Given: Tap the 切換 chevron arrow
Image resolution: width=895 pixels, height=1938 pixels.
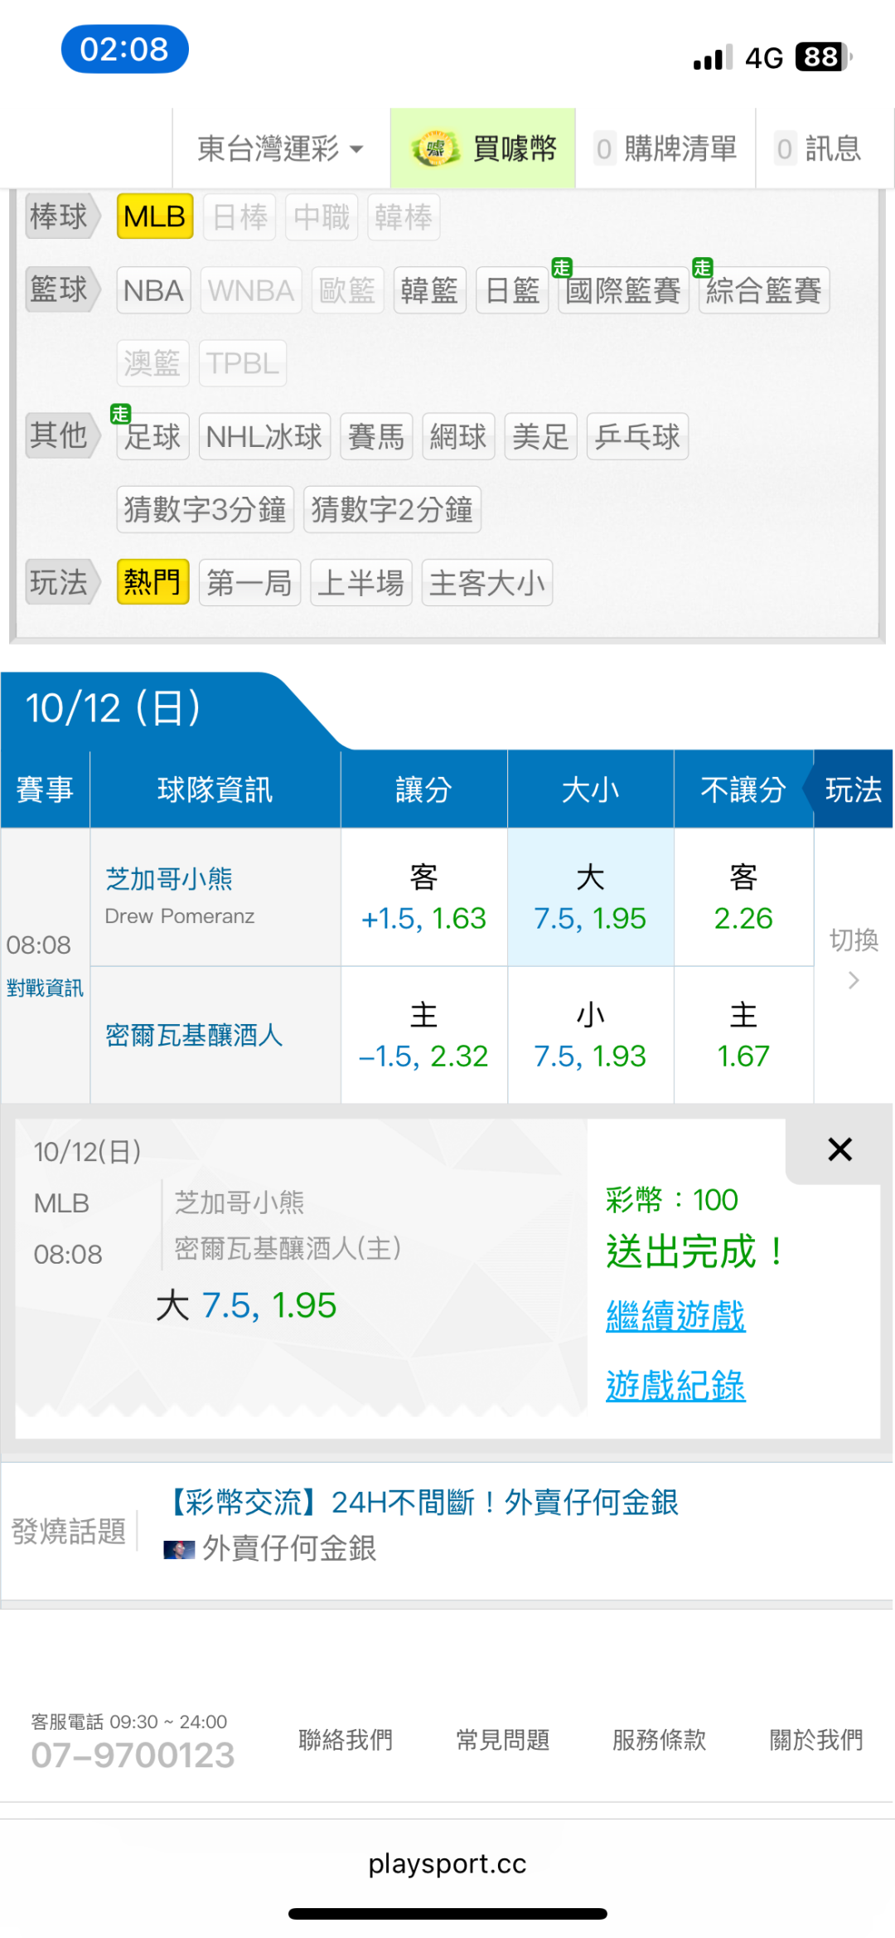Looking at the screenshot, I should click(854, 981).
